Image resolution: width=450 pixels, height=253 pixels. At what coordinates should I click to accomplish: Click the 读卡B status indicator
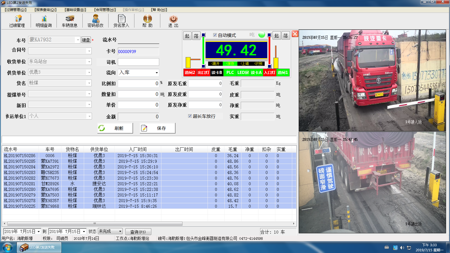pos(217,73)
